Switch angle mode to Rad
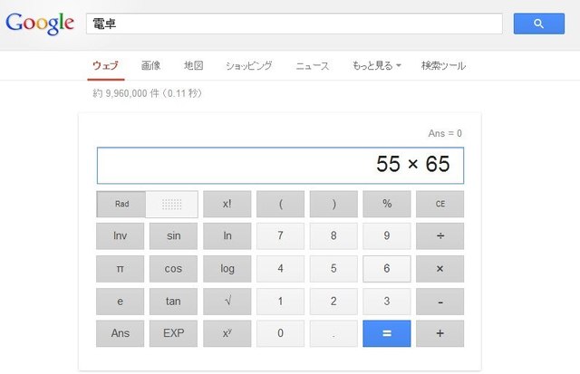 coord(121,204)
